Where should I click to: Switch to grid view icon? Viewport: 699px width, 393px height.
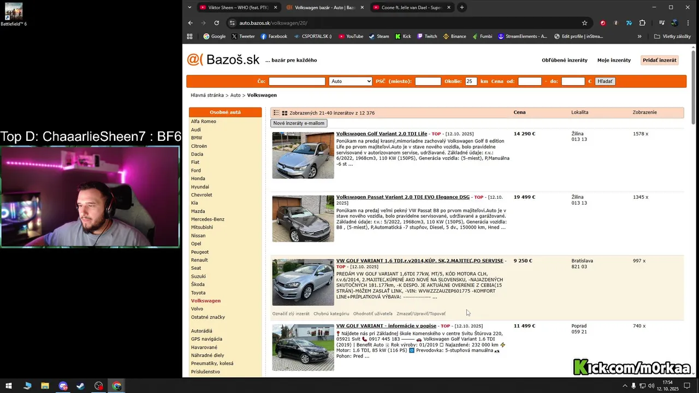(x=285, y=112)
